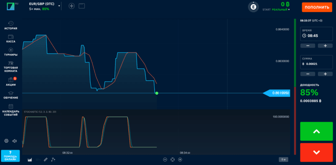Image resolution: width=336 pixels, height=165 pixels.
Task: Open the chart type area icon
Action: (30, 160)
